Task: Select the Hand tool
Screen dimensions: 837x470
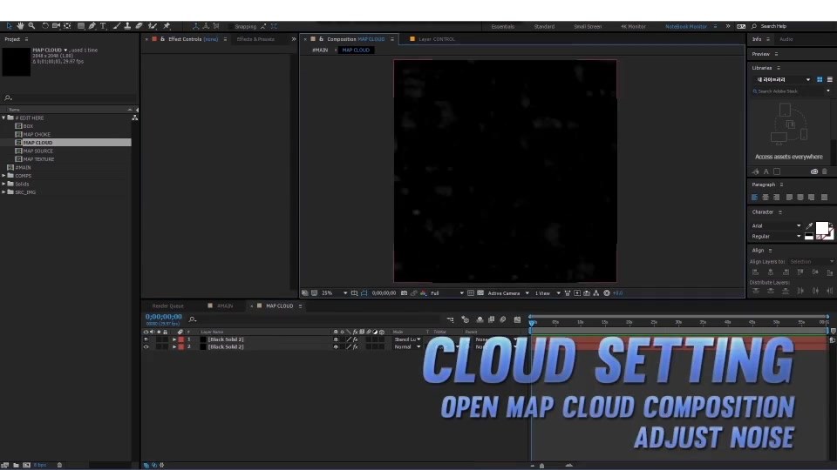Action: (20, 25)
